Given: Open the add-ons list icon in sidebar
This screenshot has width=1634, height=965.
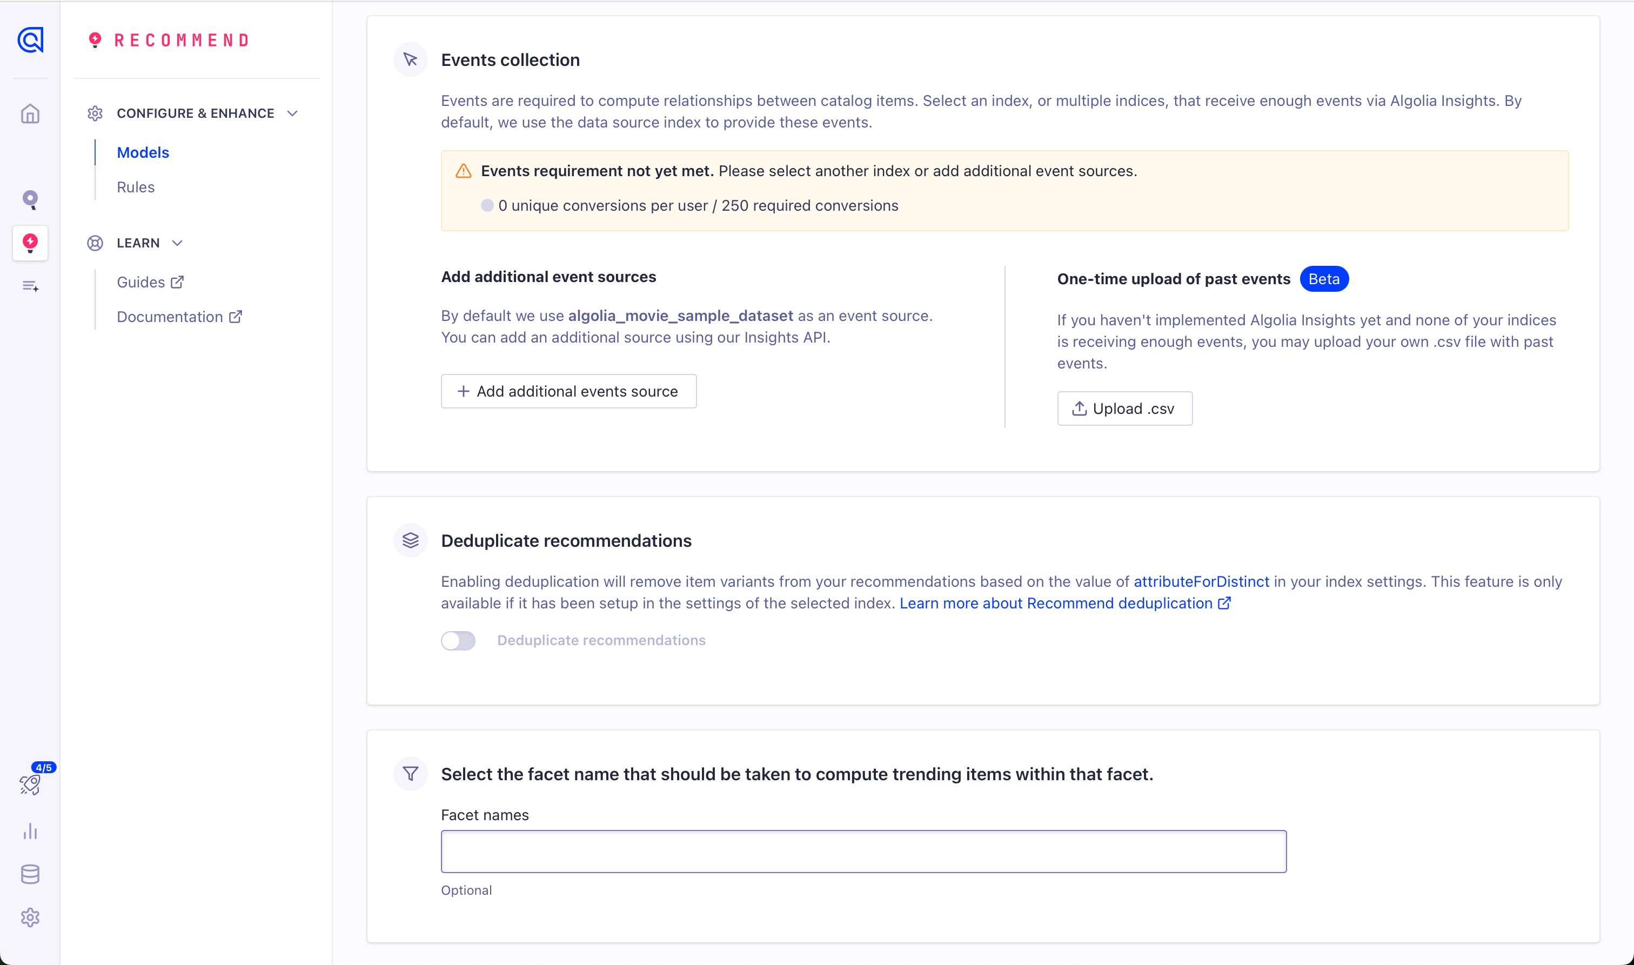Looking at the screenshot, I should pos(30,286).
